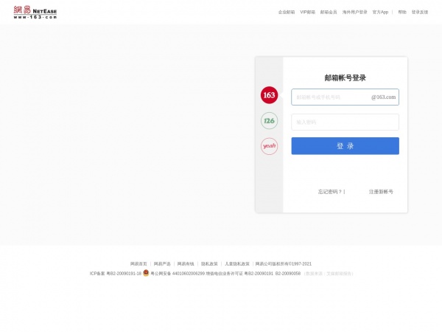Click the blue 登录 button

pyautogui.click(x=345, y=146)
